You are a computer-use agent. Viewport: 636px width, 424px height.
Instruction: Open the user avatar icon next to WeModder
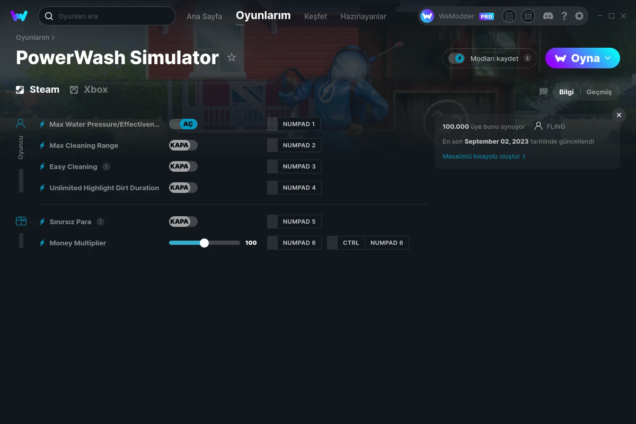[x=427, y=16]
